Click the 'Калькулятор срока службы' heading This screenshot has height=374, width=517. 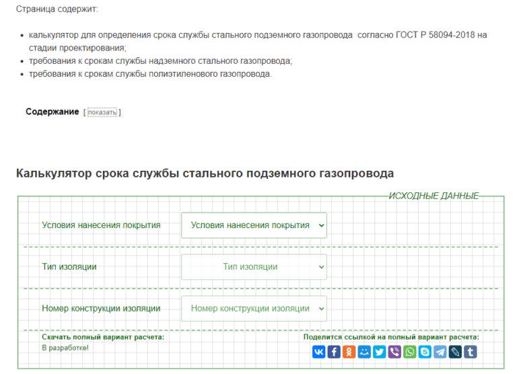205,174
